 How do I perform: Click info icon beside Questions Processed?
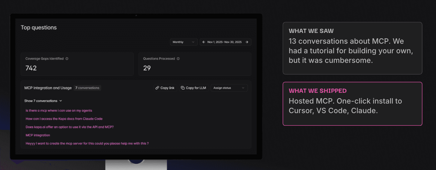[x=178, y=59]
